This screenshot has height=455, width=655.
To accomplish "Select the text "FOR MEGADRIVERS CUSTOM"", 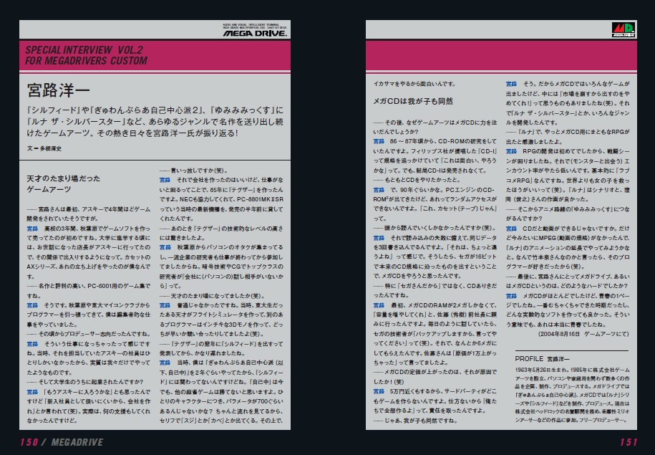I will tap(86, 61).
